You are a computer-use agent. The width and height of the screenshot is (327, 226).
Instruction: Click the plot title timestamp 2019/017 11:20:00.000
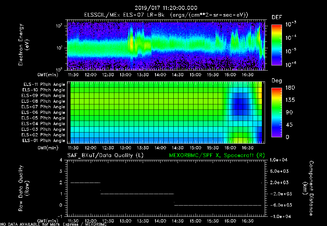point(166,8)
